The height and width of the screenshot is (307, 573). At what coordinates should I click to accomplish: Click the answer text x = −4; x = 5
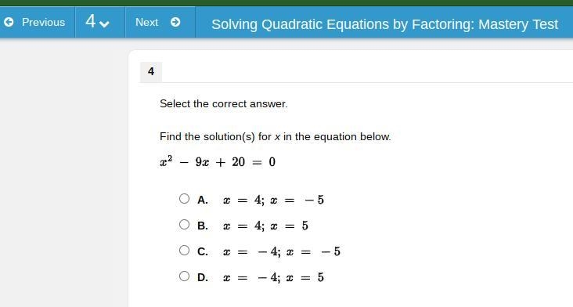273,277
